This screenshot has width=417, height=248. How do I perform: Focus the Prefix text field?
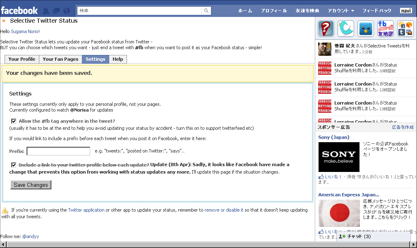coord(58,151)
